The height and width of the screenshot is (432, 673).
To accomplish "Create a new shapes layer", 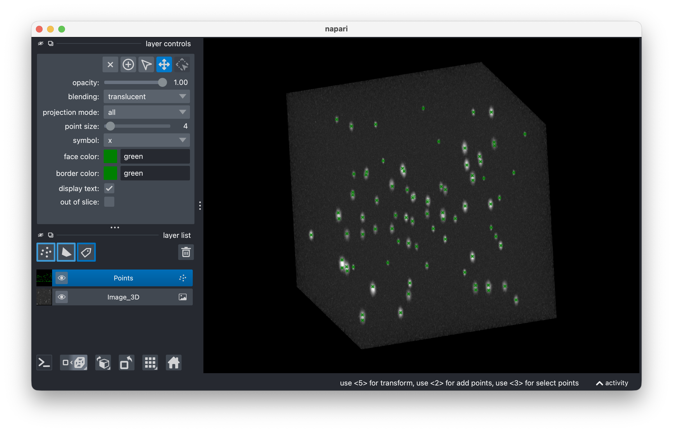I will tap(66, 252).
